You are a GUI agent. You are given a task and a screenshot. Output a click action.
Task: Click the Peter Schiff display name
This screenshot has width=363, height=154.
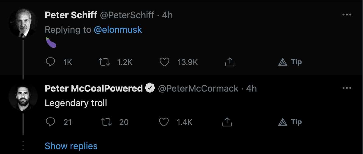[x=71, y=15]
